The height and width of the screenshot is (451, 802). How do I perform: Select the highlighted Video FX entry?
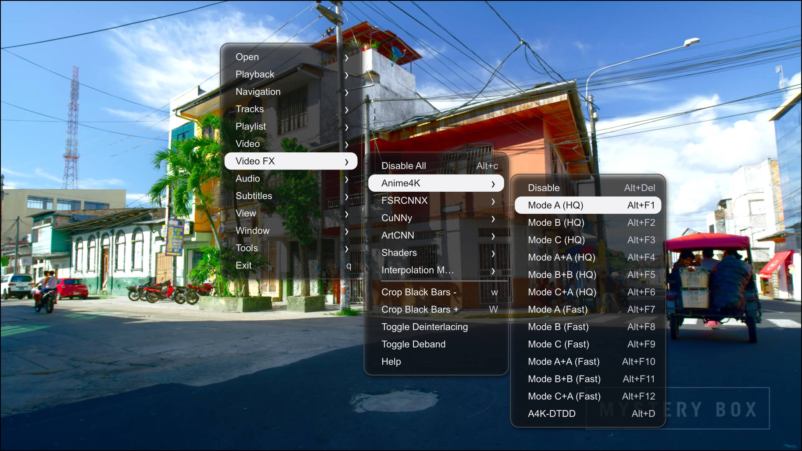(291, 161)
